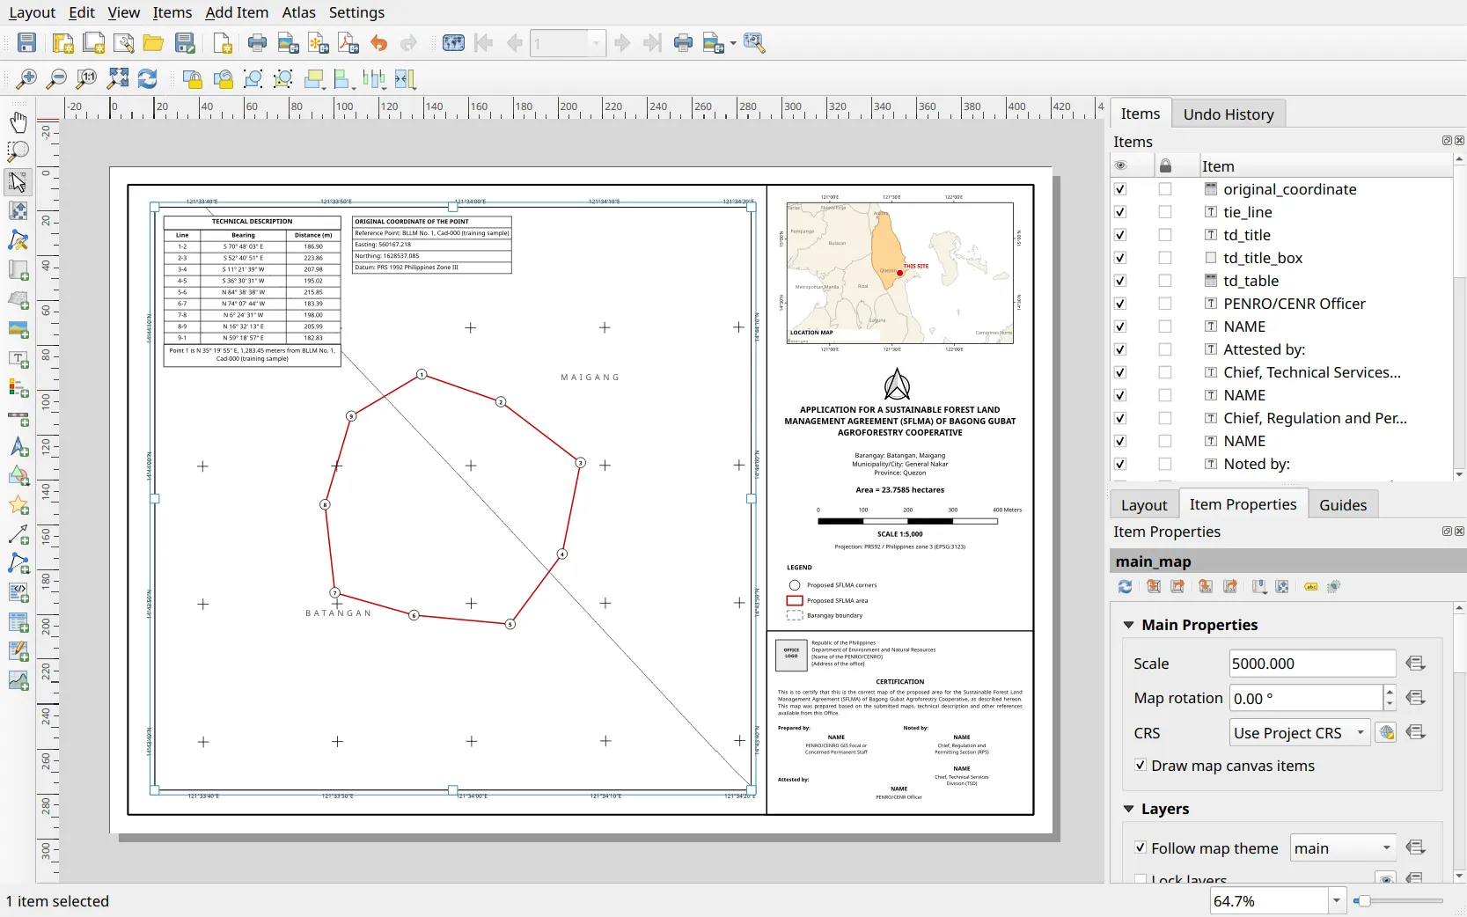The image size is (1467, 917).
Task: Select the Add Picture tool
Action: [x=18, y=329]
